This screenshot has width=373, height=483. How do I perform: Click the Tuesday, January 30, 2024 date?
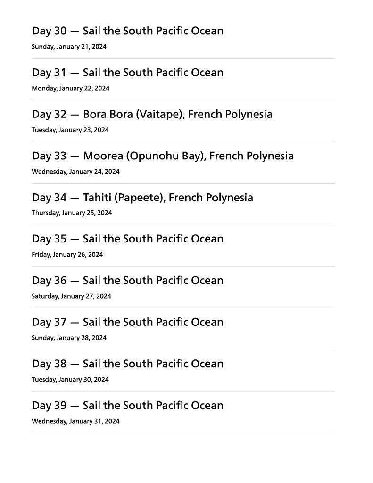click(70, 379)
